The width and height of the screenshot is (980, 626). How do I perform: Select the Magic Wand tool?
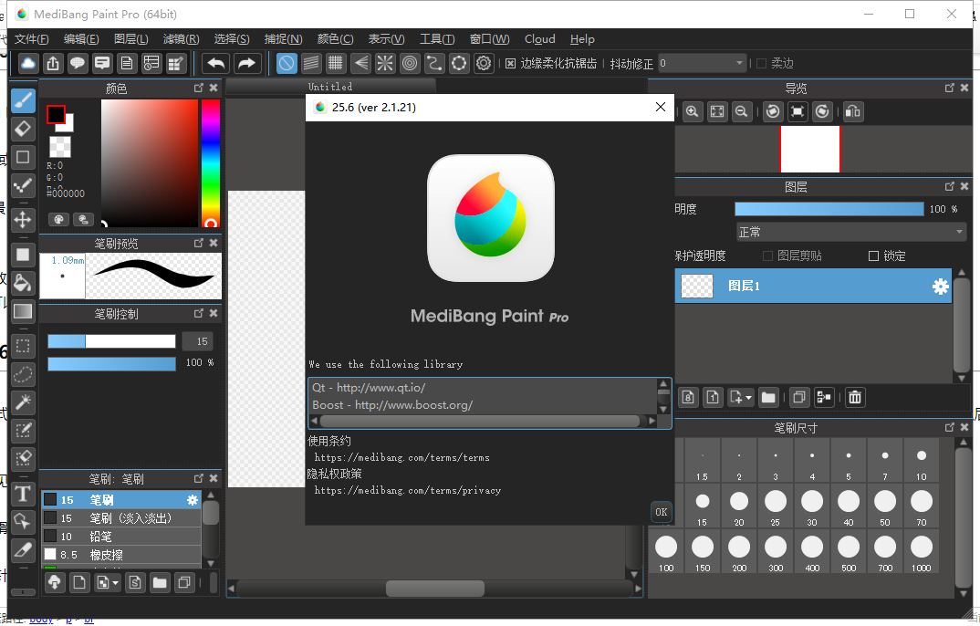click(23, 402)
